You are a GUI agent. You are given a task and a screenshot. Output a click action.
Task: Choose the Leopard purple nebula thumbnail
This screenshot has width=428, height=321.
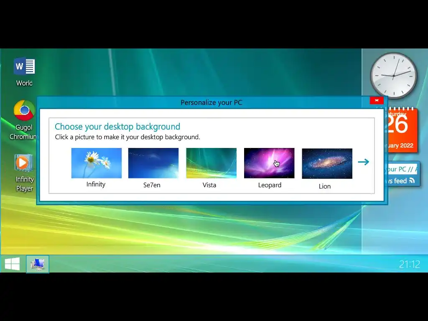[x=269, y=163]
